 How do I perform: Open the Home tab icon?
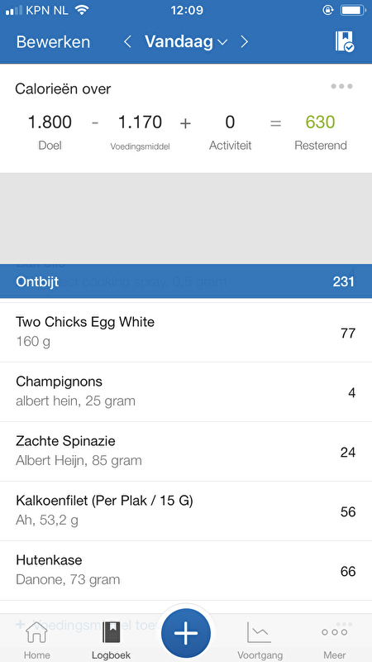[x=36, y=632]
